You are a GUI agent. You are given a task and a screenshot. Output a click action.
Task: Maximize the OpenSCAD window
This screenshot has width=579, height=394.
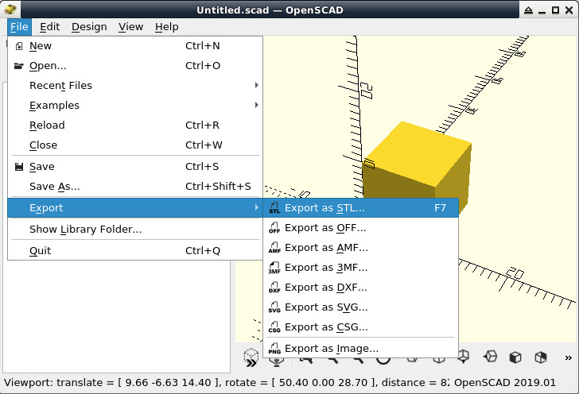(x=555, y=10)
